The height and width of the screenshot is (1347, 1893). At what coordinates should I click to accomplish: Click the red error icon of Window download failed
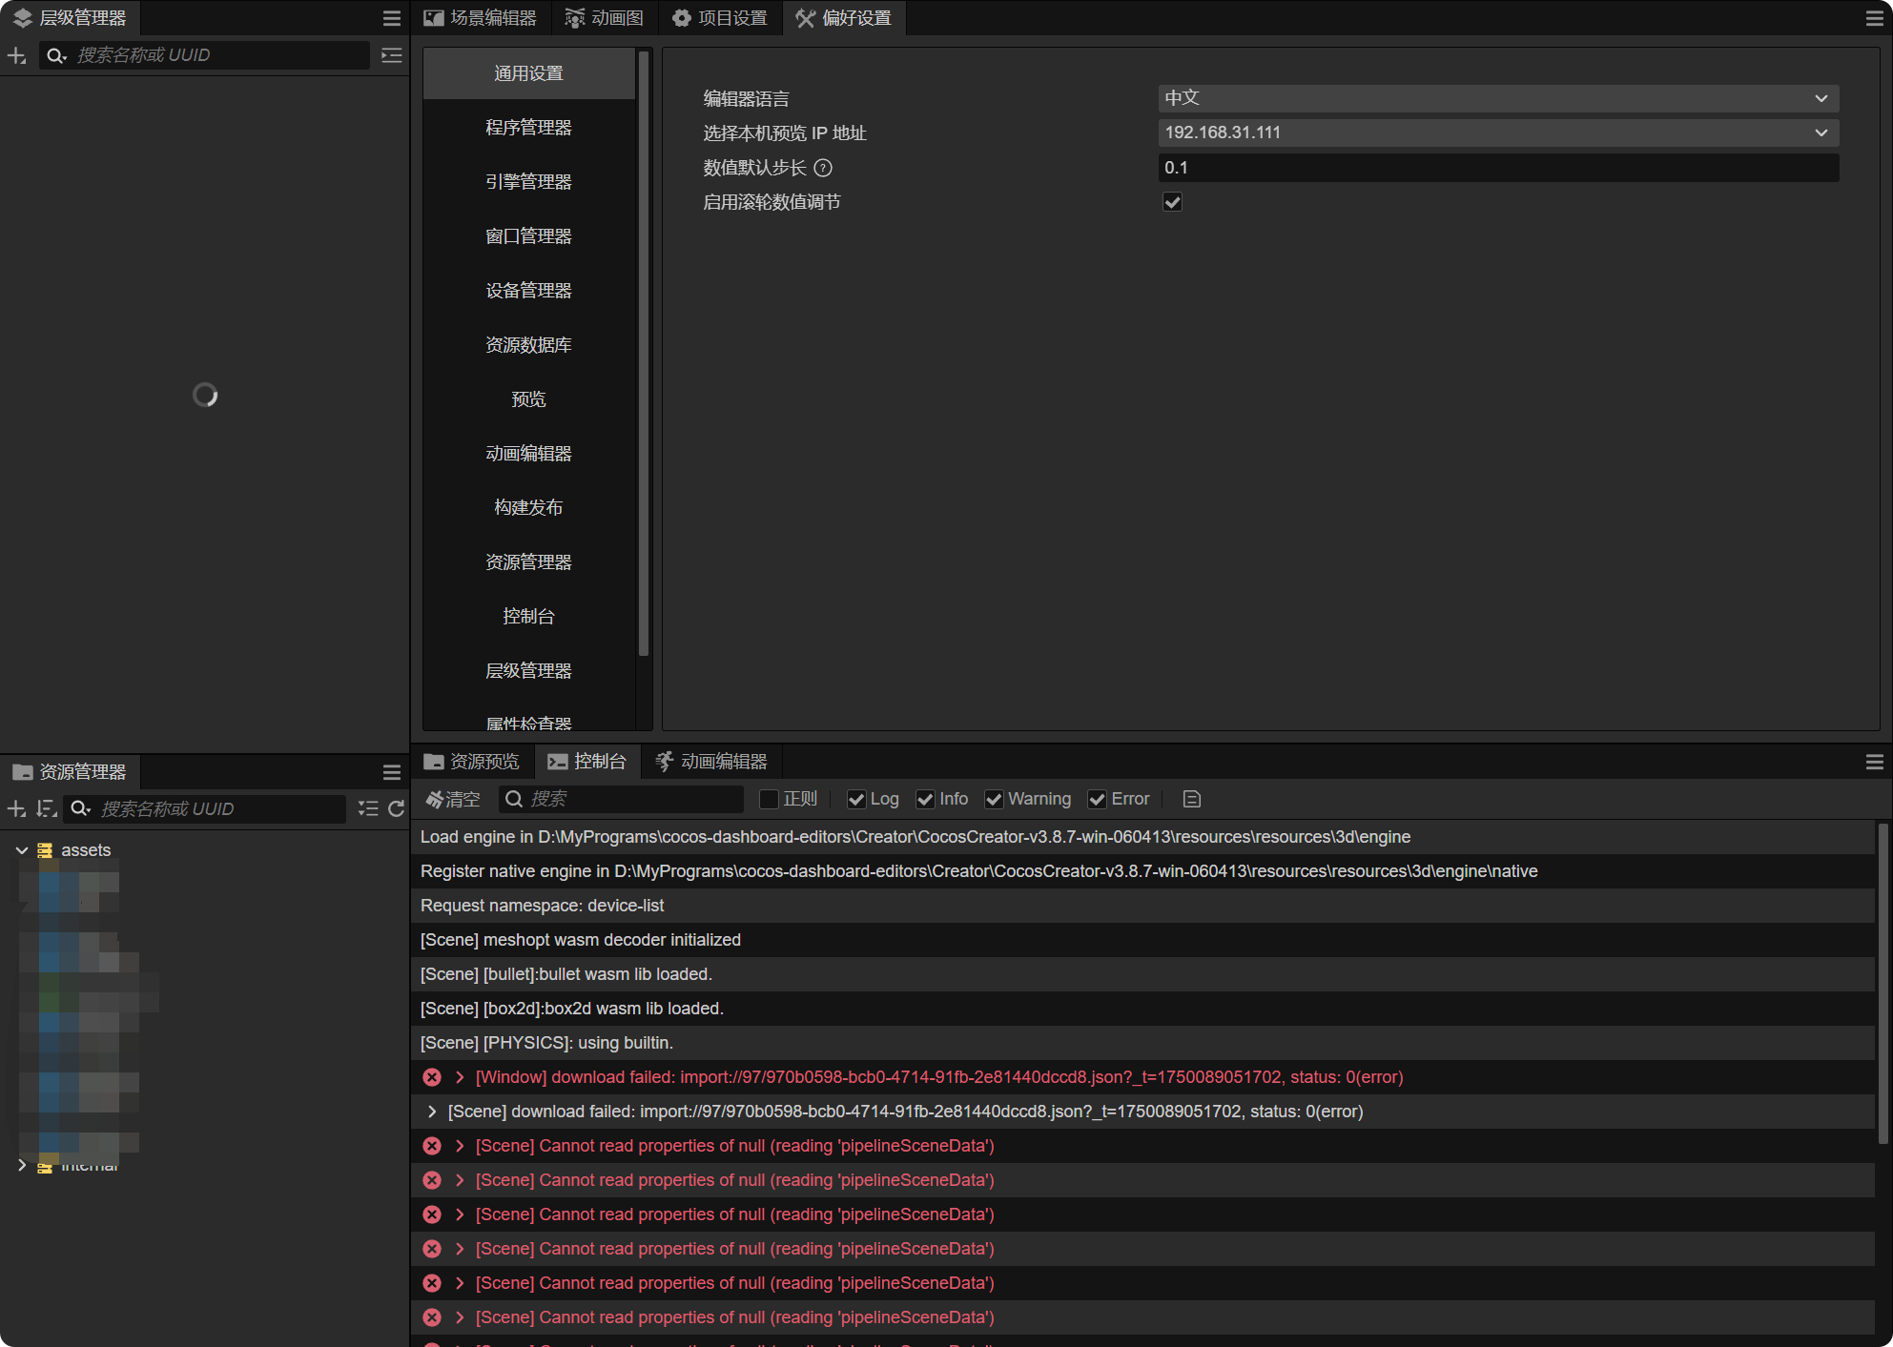[432, 1077]
